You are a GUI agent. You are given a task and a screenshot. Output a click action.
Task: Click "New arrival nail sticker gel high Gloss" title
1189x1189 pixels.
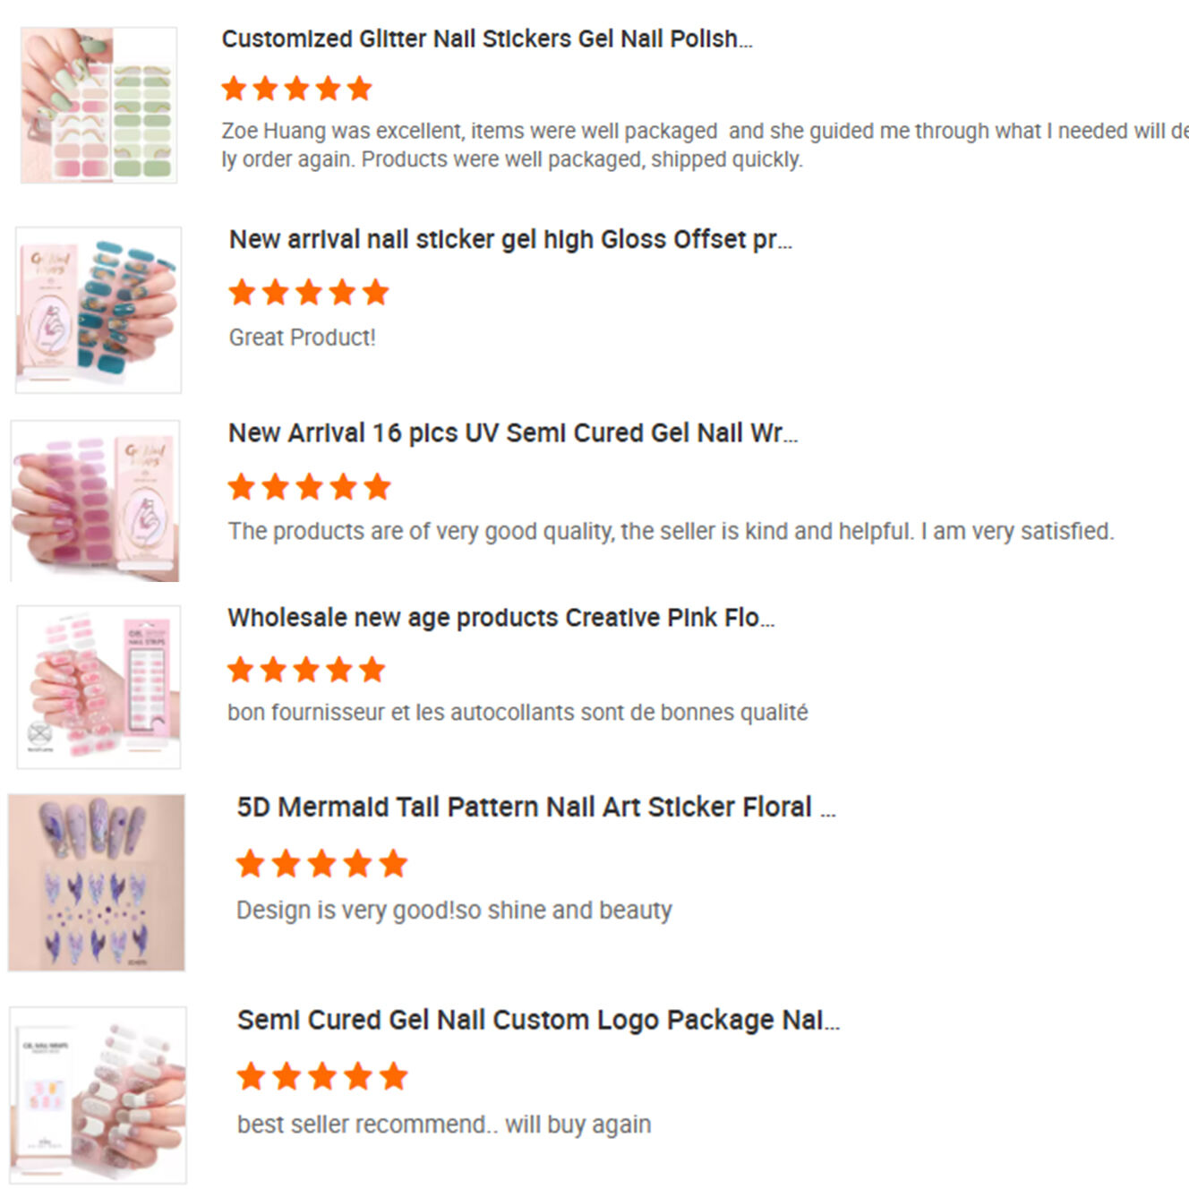pyautogui.click(x=510, y=240)
